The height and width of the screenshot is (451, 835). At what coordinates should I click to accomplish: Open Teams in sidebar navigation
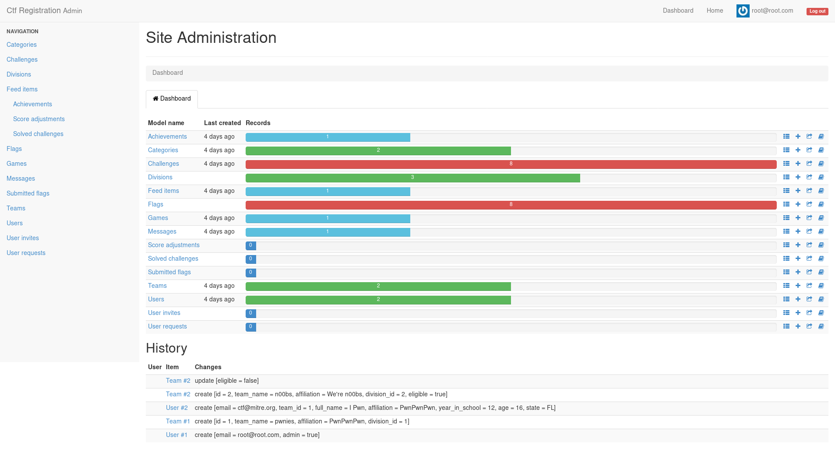(16, 208)
